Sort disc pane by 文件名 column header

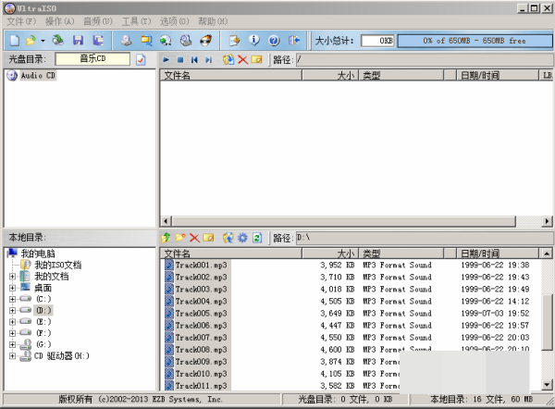click(x=230, y=75)
